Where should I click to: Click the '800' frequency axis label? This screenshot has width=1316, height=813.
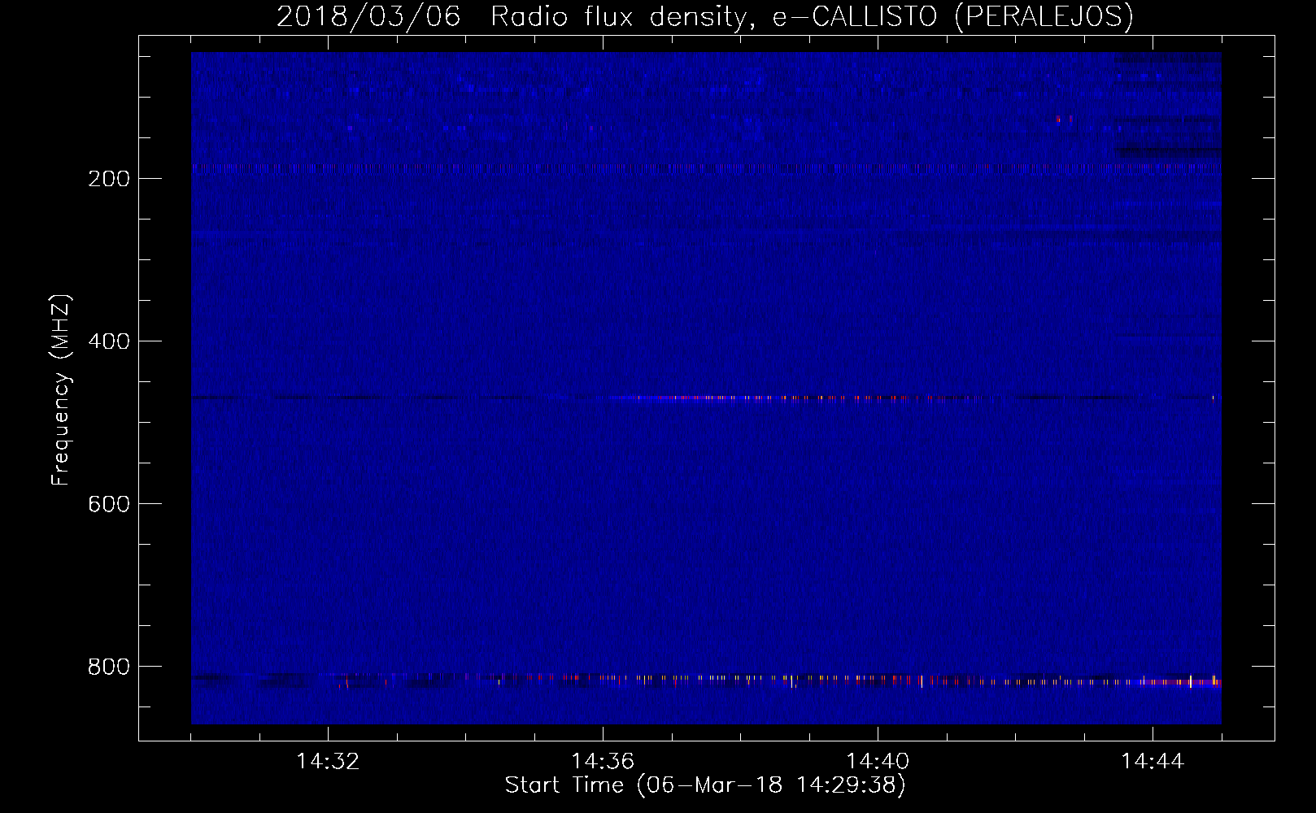click(x=109, y=667)
